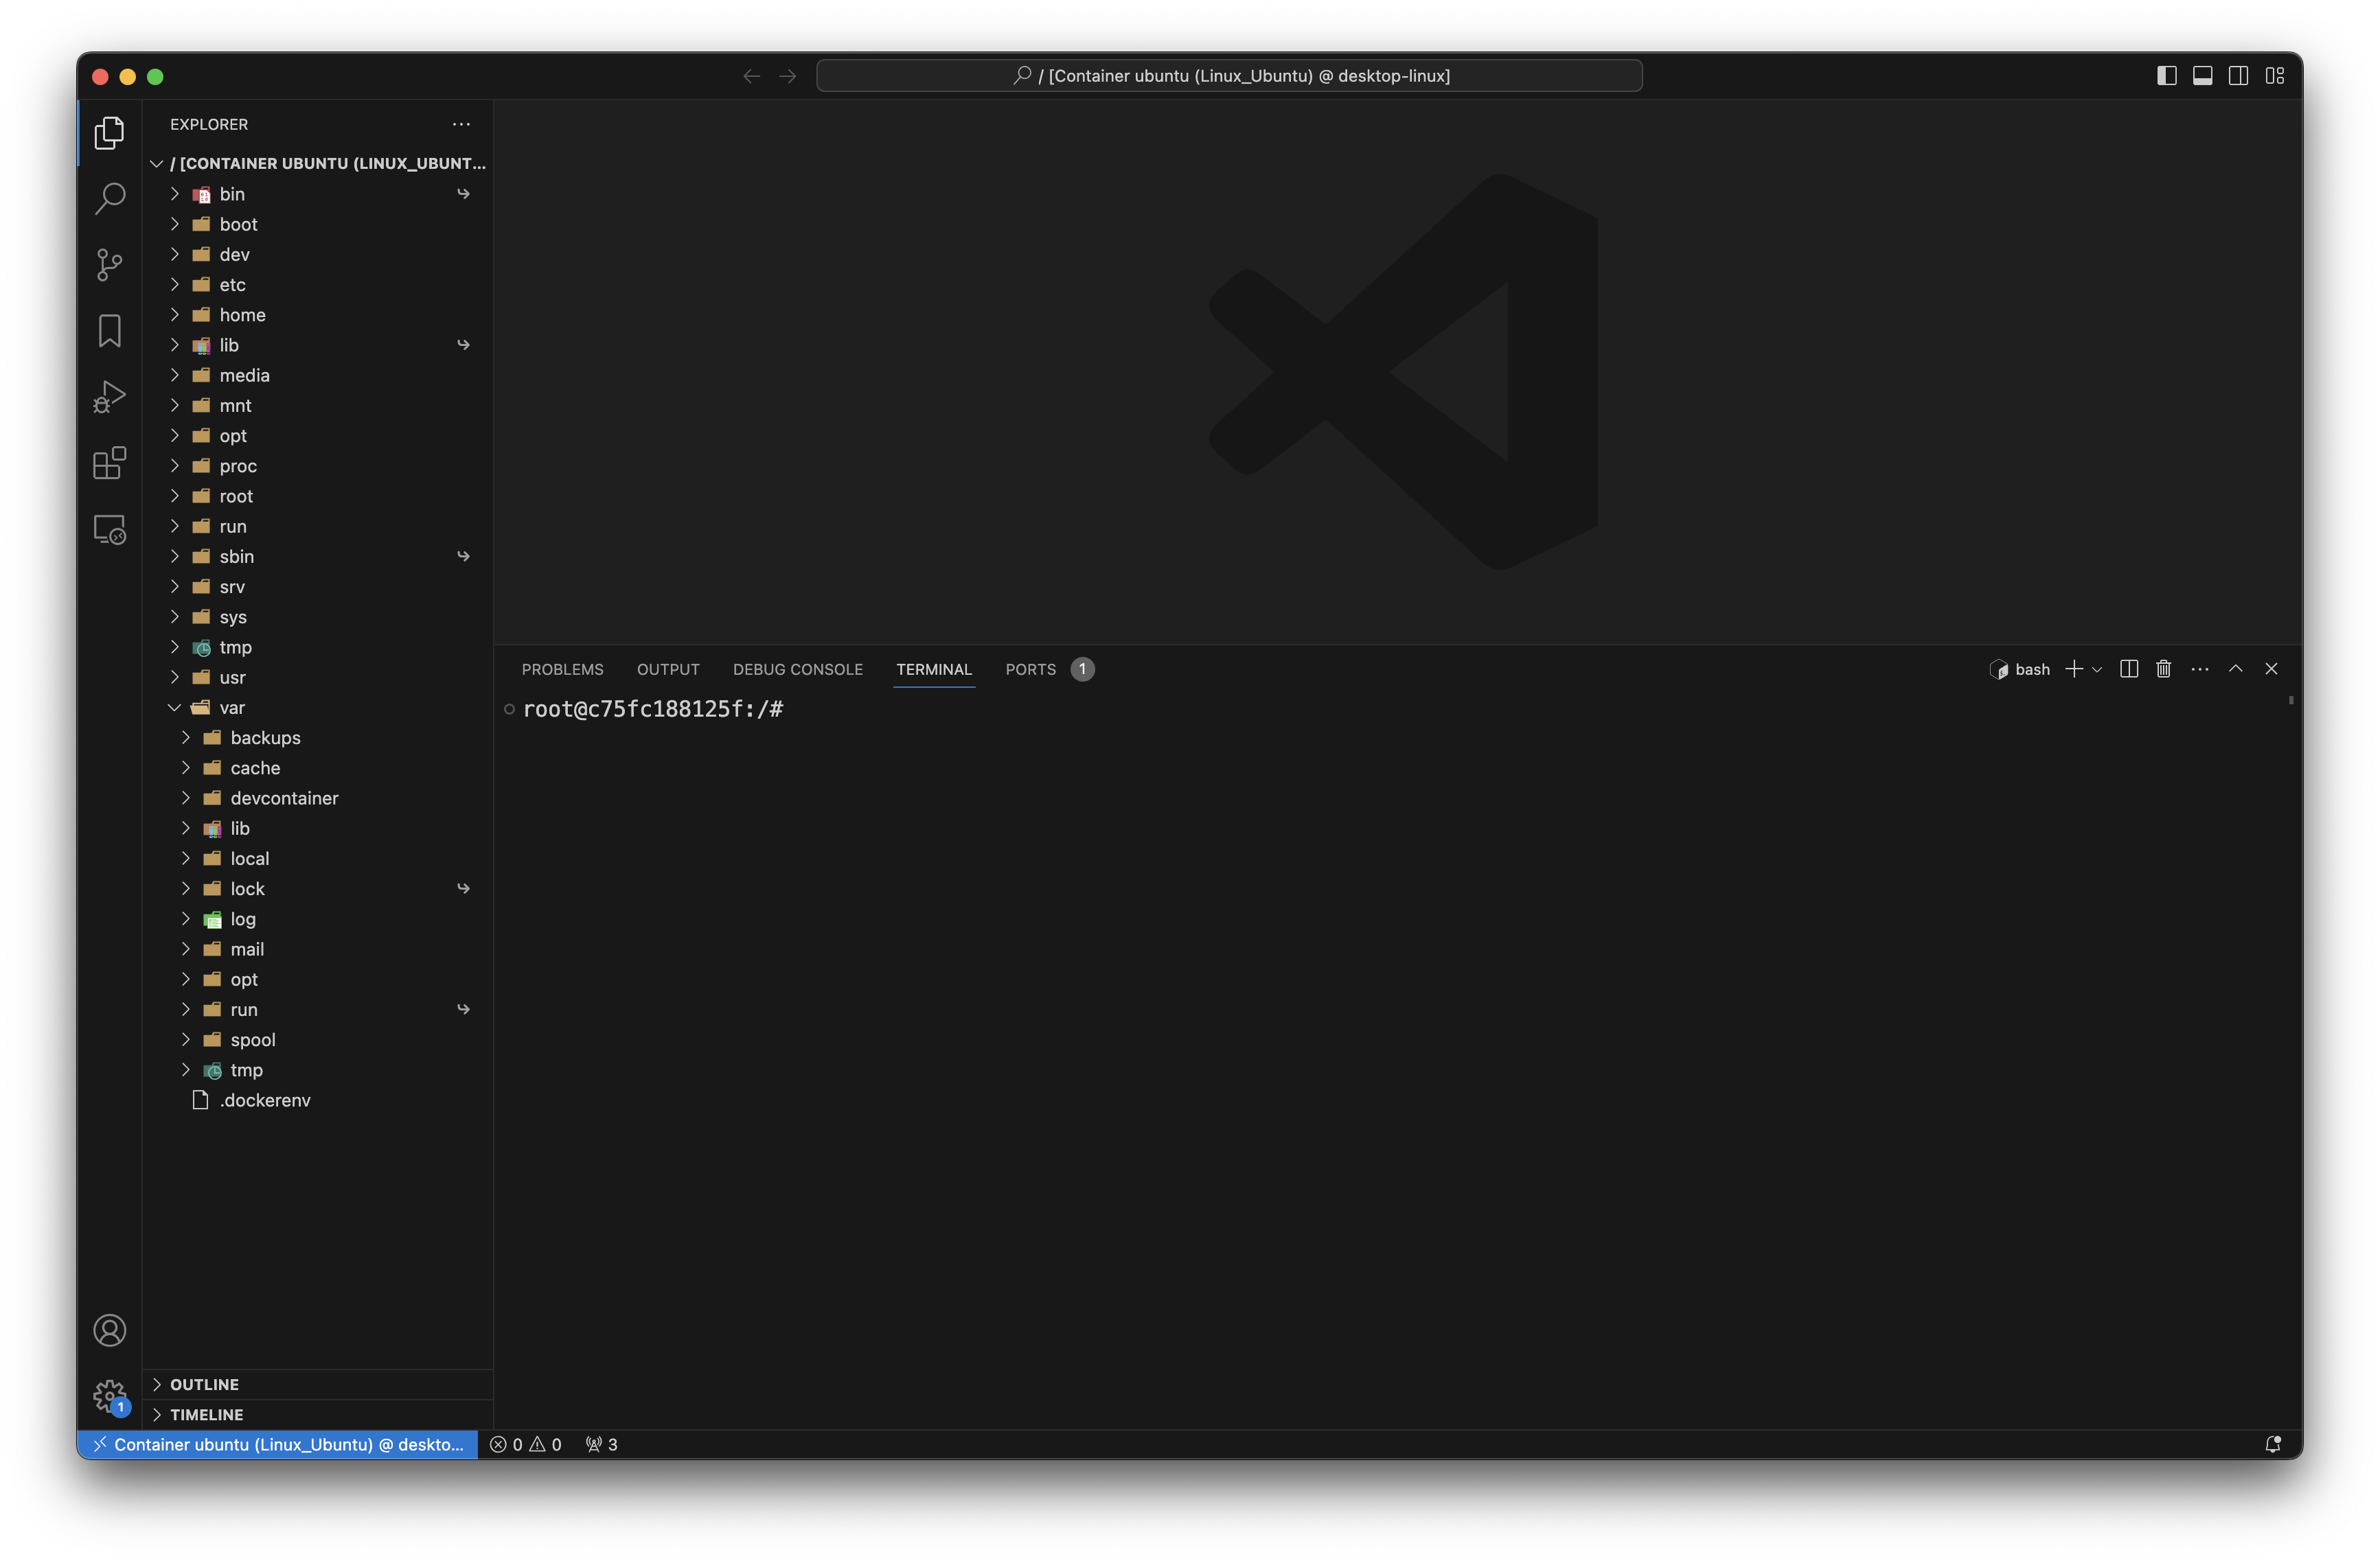This screenshot has width=2380, height=1561.
Task: Select the .dockerenv file
Action: [318, 1100]
